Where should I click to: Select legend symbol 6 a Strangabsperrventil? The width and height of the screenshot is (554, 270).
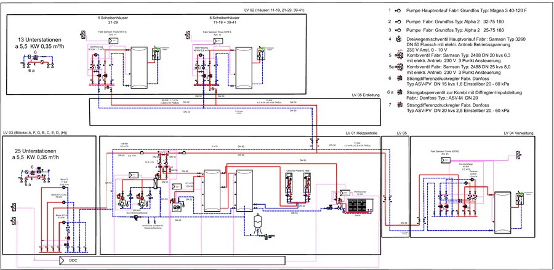[x=399, y=92]
